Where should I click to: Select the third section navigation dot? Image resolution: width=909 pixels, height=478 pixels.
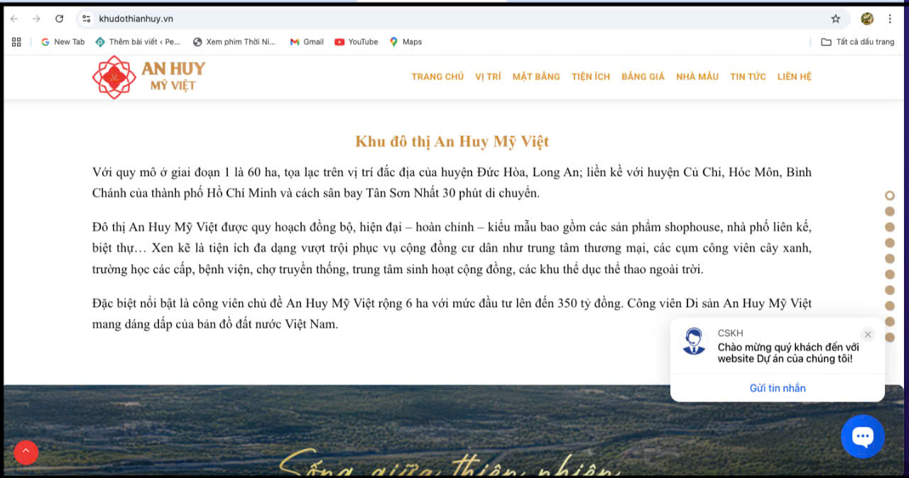(890, 227)
